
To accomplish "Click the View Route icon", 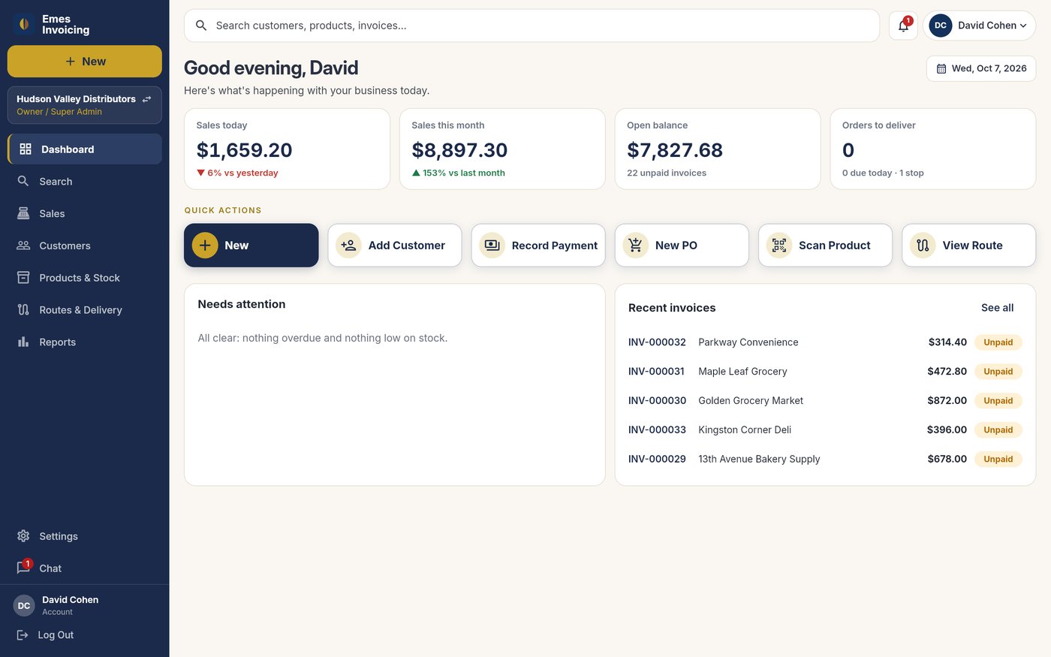I will pyautogui.click(x=923, y=246).
